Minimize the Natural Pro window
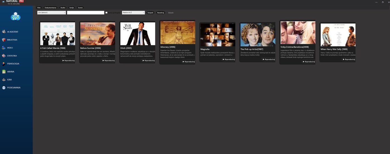390x154 pixels. coord(377,2)
